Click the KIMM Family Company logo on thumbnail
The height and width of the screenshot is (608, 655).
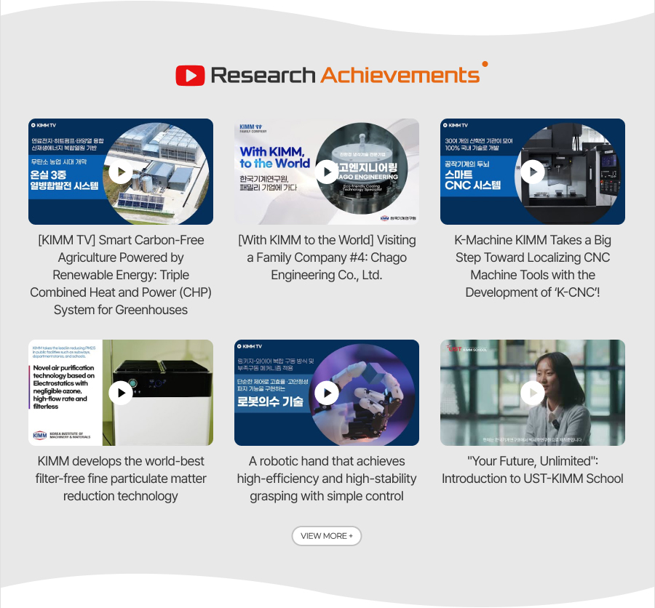click(x=253, y=128)
